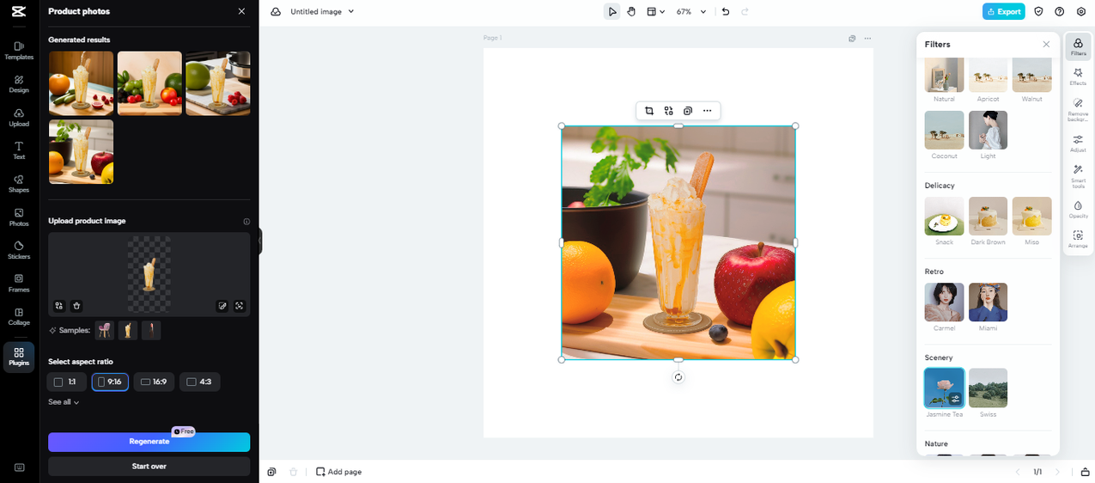Expand See all aspect ratios
Screen dimensions: 1095x483
[x=64, y=402]
